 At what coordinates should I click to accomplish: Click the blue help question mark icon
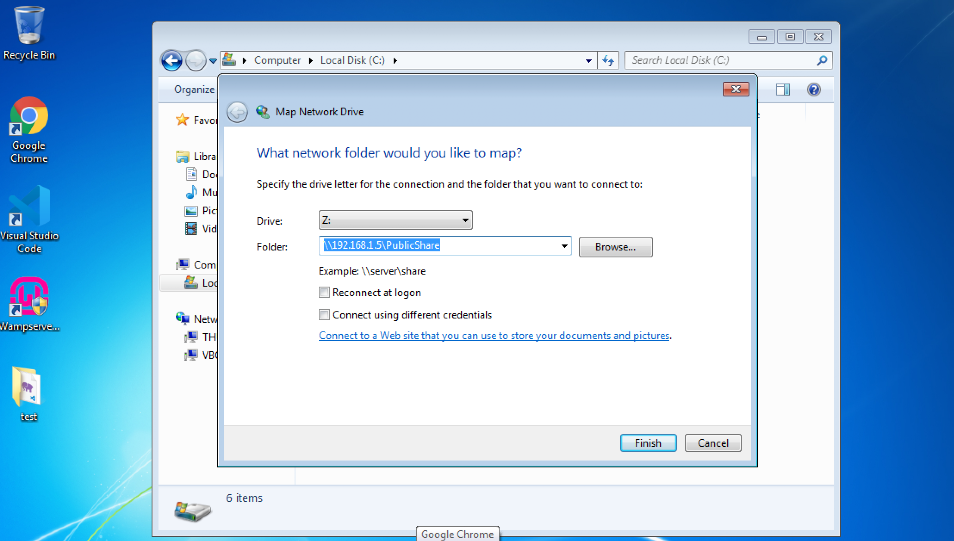tap(814, 90)
